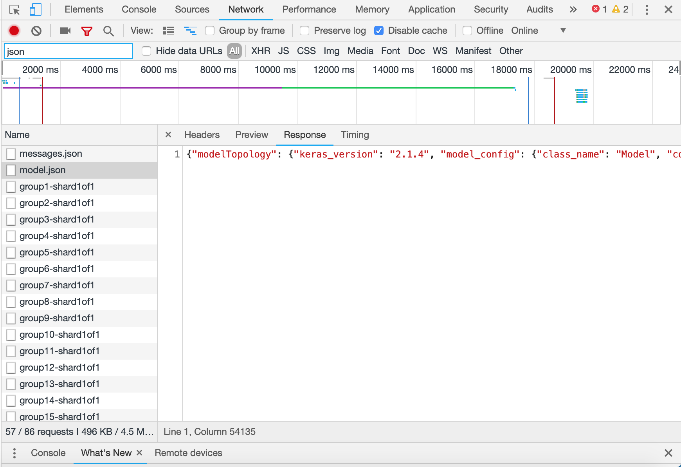
Task: Disable the Disable cache option
Action: coord(379,31)
